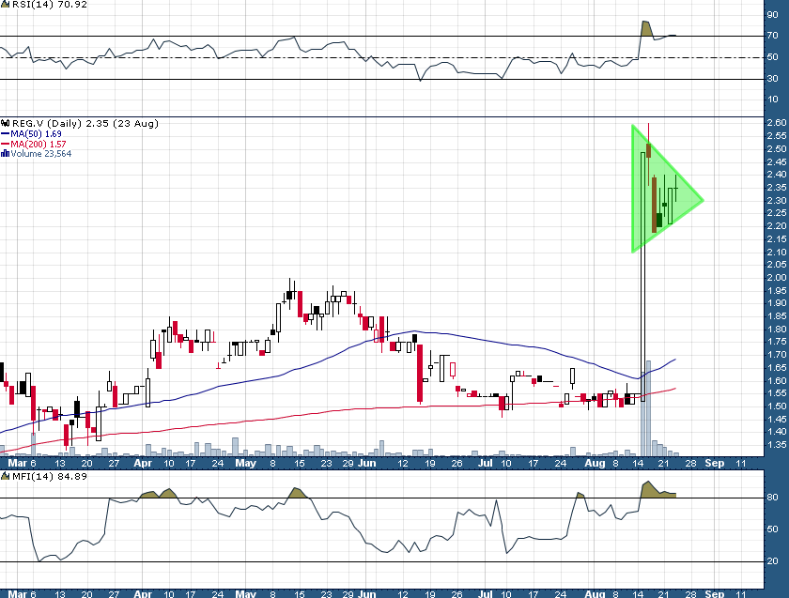Select the MA(200) 1.57 legend label
The width and height of the screenshot is (789, 598).
pyautogui.click(x=41, y=144)
